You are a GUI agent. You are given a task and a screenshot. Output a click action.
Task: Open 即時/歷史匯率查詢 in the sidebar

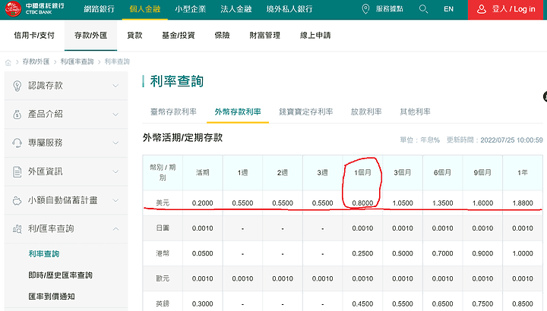coord(60,275)
